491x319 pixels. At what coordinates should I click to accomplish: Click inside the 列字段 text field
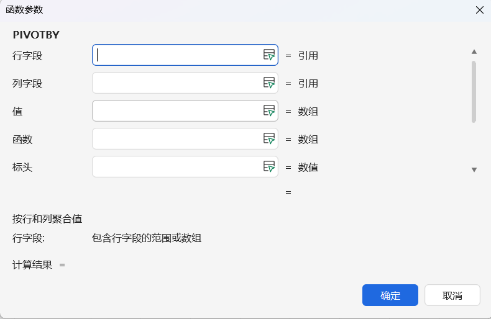tap(177, 83)
